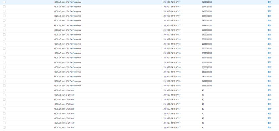
Task: Click the timestamp in the 2381000000 row
Action: [172, 16]
